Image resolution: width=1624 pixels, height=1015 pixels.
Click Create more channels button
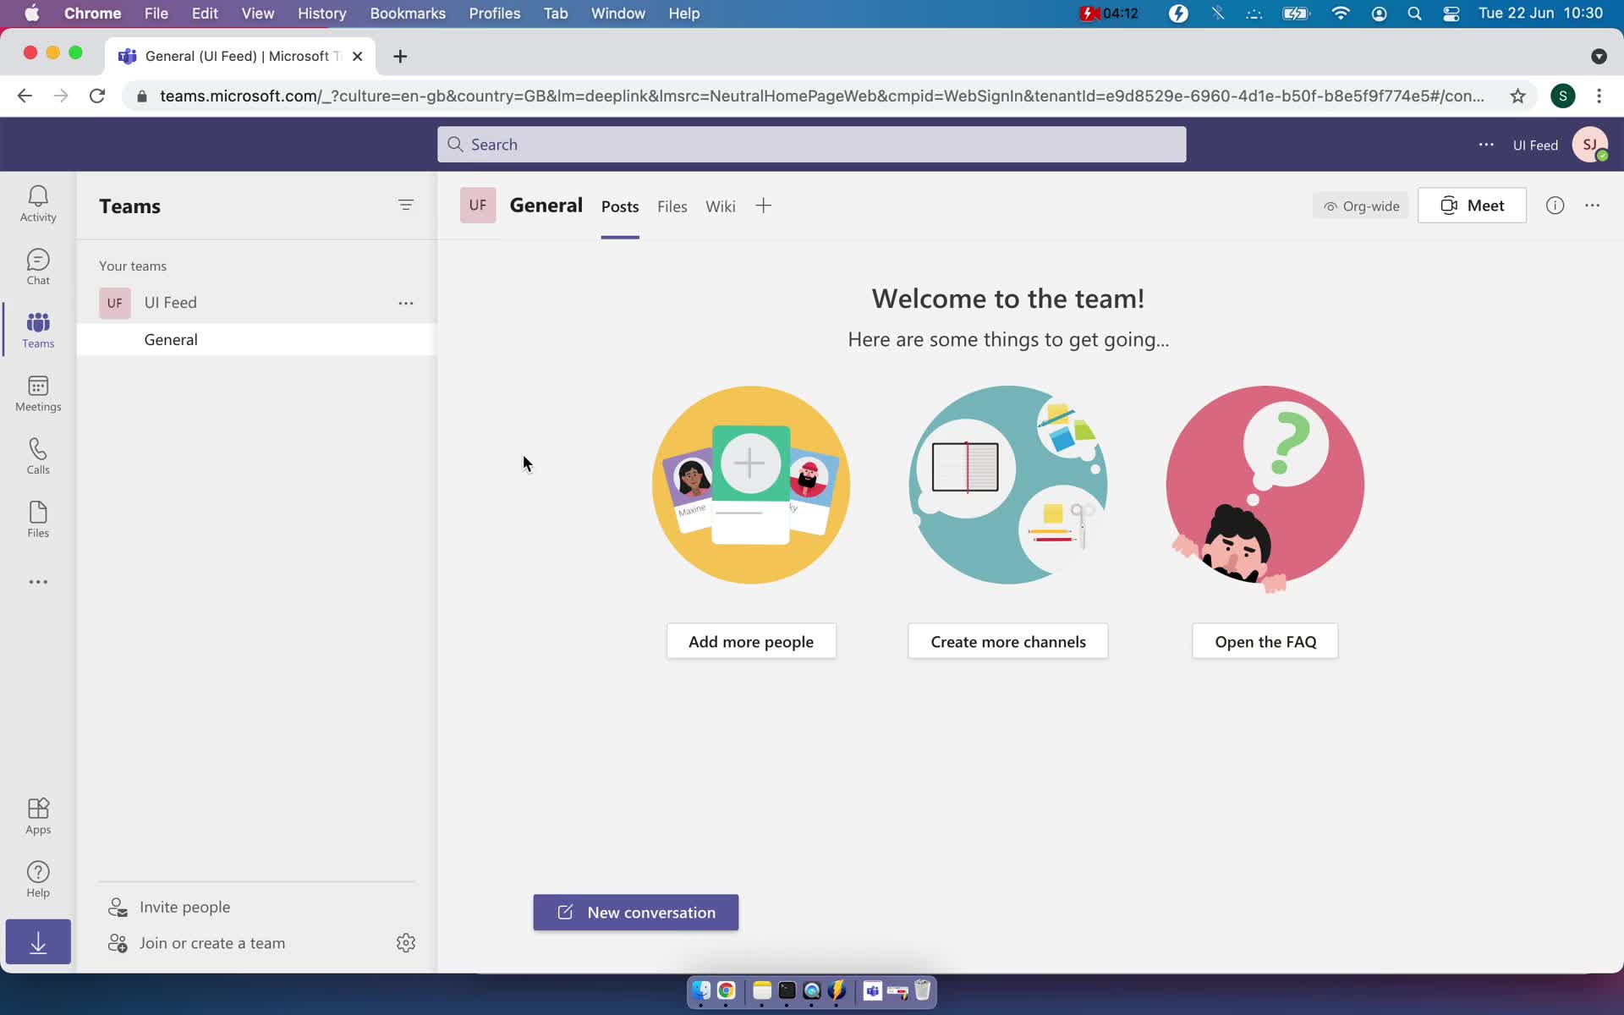[1008, 641]
